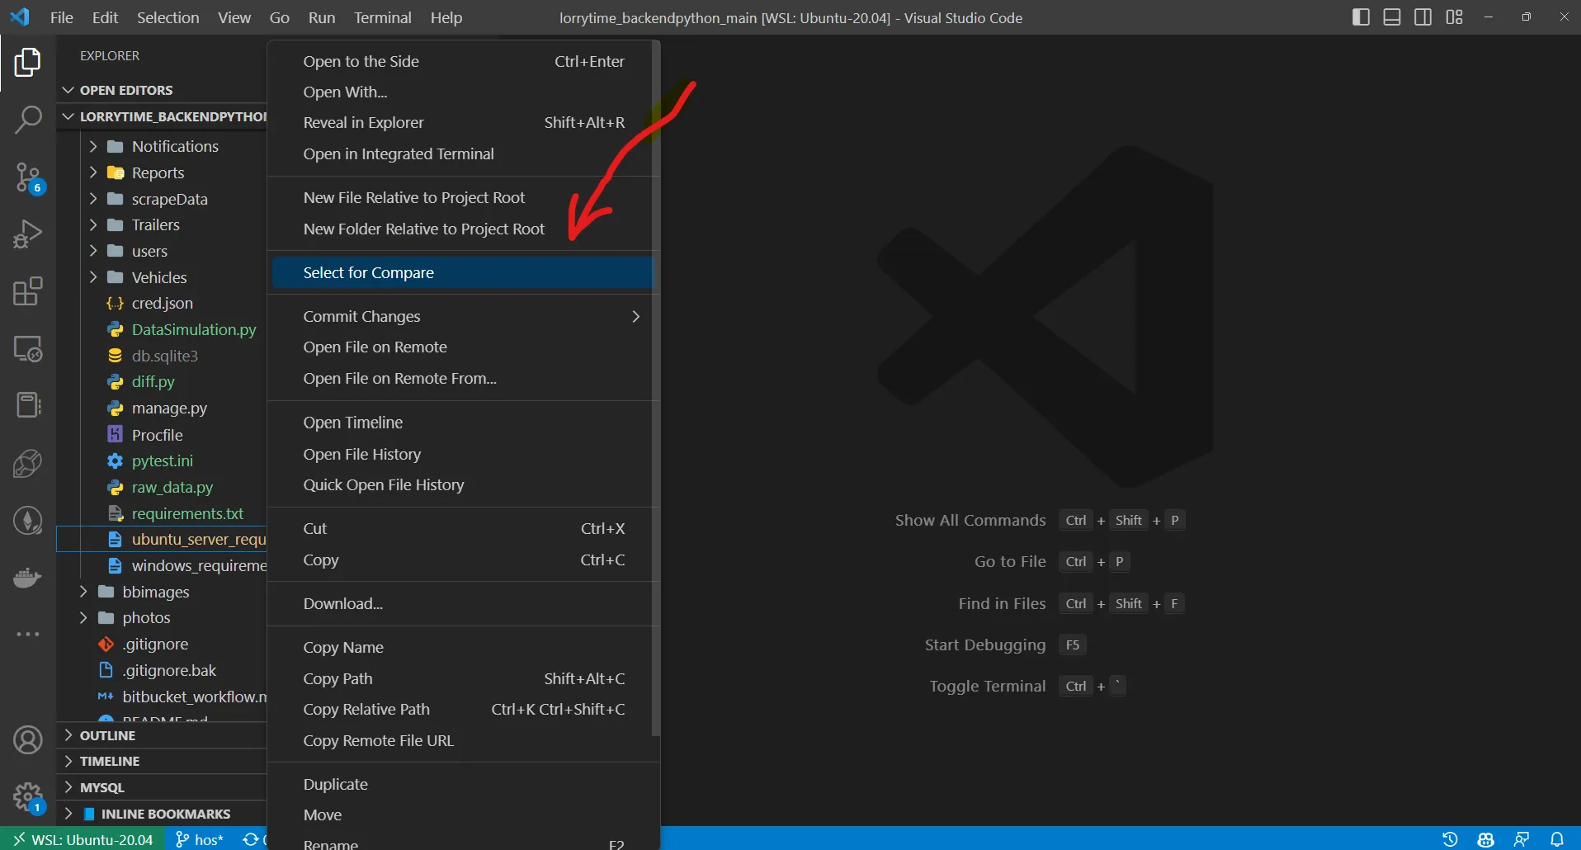Viewport: 1581px width, 850px height.
Task: Click the Copilot icon in status bar
Action: coord(1486,839)
